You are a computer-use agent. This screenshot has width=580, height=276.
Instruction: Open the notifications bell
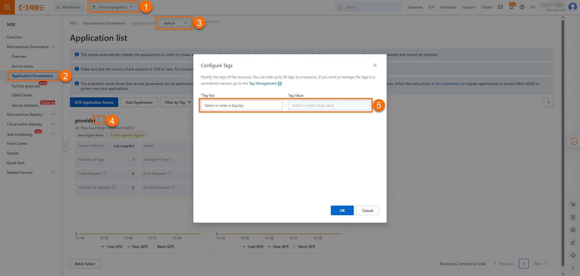(x=511, y=7)
